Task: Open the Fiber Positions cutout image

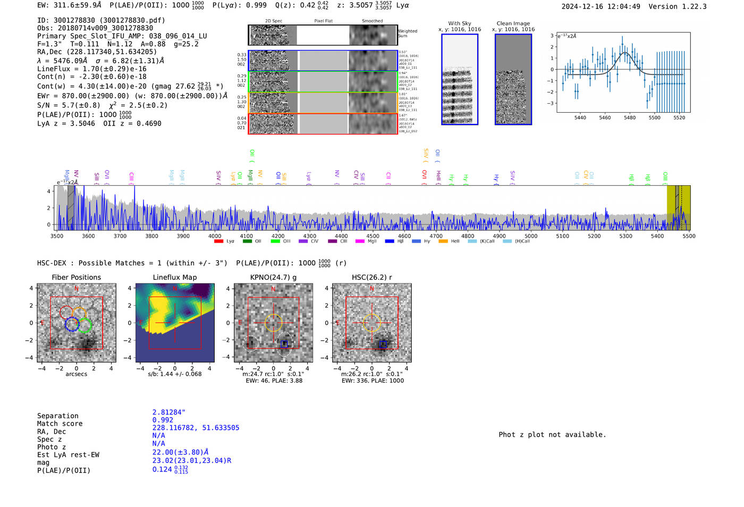Action: 77,323
